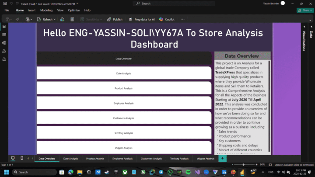315x177 pixels.
Task: Open the ribbon overflow ellipsis menu
Action: point(182,19)
